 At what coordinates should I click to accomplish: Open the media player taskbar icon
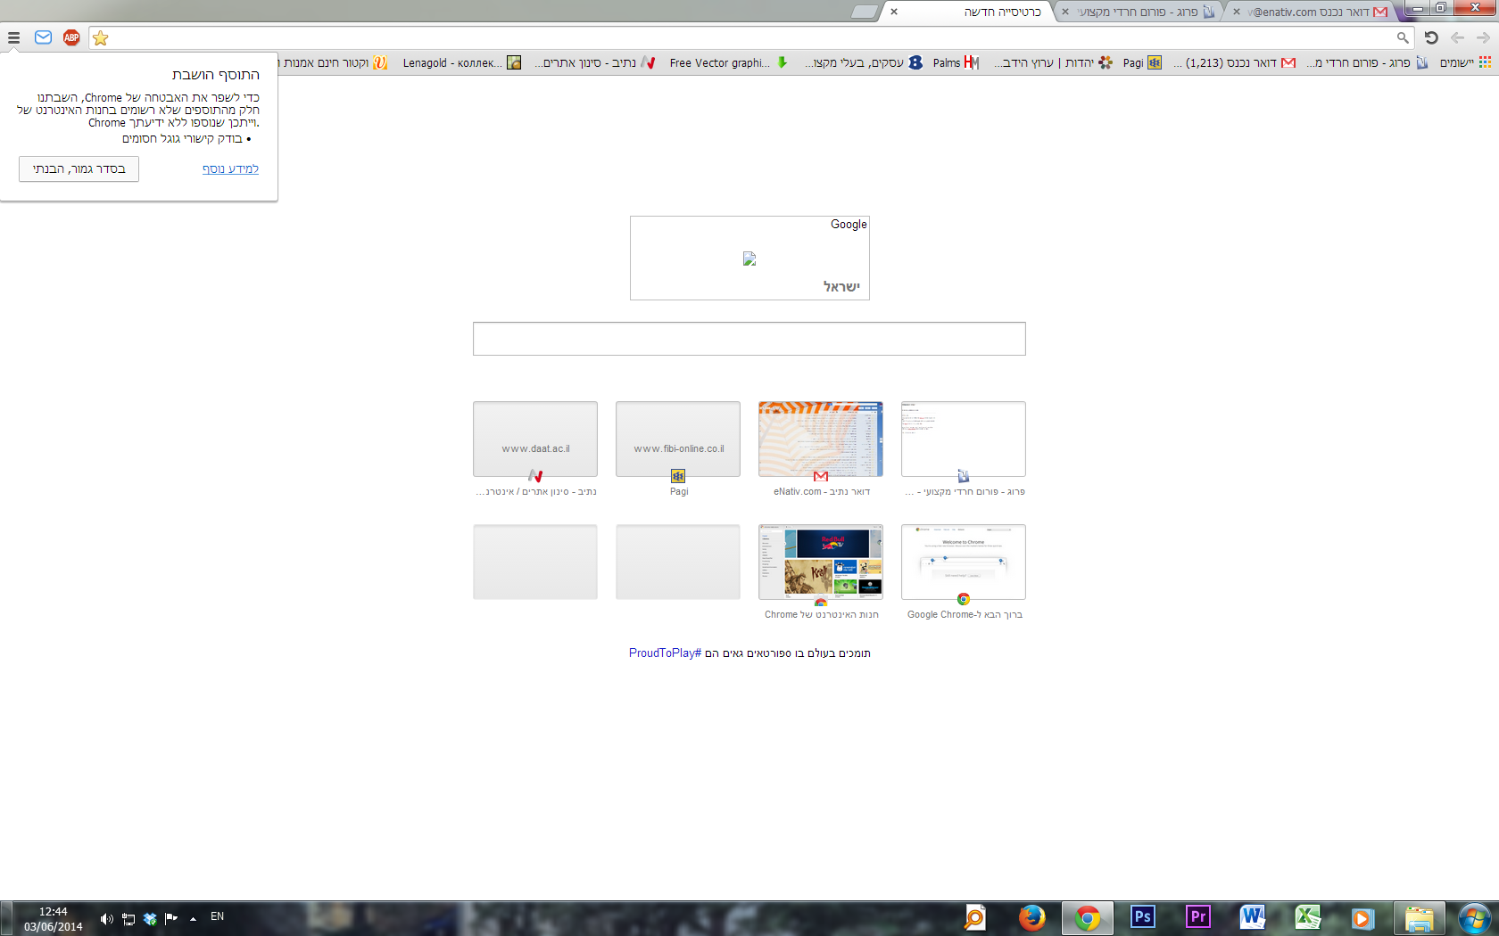(x=1362, y=917)
